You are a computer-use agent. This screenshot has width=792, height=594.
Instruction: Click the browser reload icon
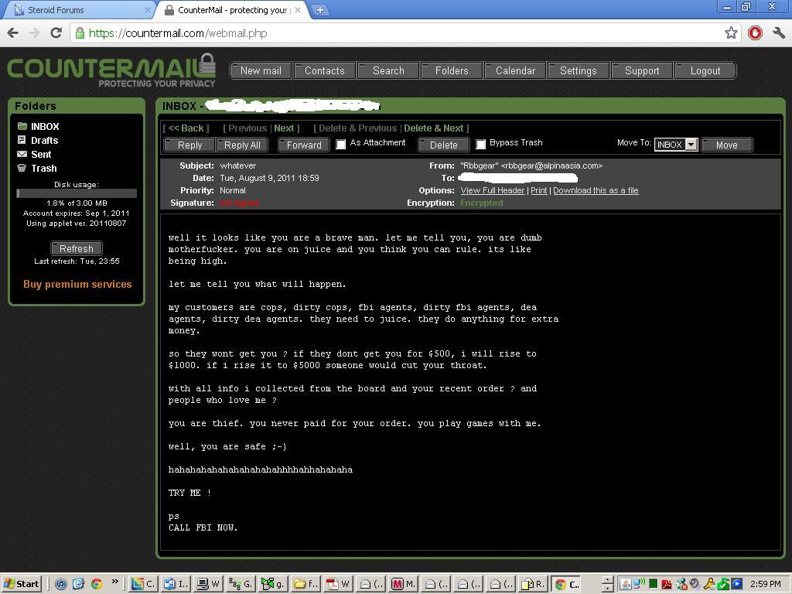click(56, 32)
